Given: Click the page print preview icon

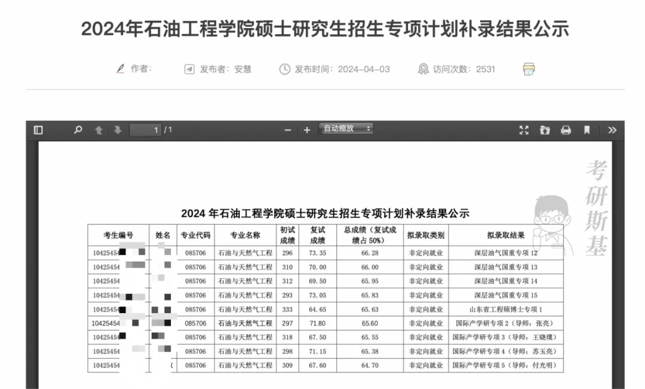Looking at the screenshot, I should 529,69.
